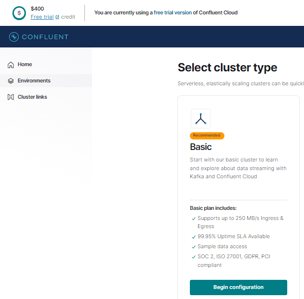Click the orange Recommended badge

click(x=207, y=136)
